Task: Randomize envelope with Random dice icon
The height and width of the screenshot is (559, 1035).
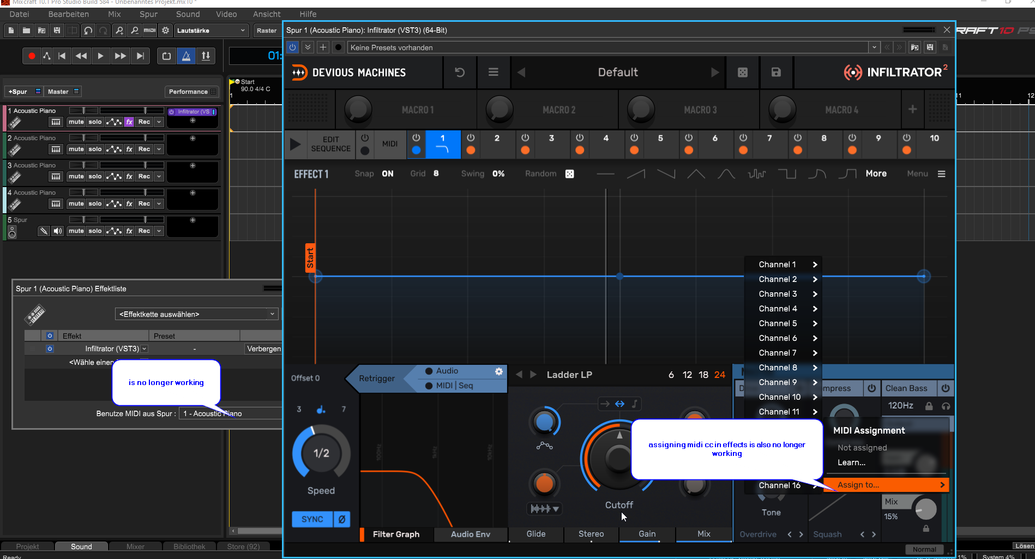Action: (x=569, y=174)
